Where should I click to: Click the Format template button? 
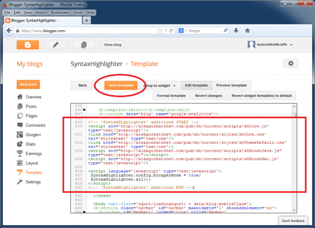pos(171,96)
